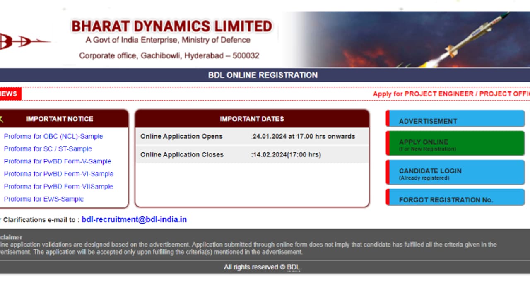Open Proforma for OBC (NCL)-Sample

pyautogui.click(x=53, y=137)
